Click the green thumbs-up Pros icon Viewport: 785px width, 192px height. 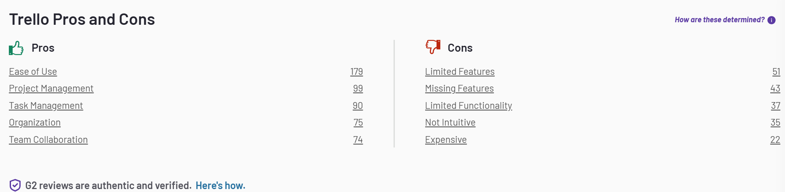point(16,48)
